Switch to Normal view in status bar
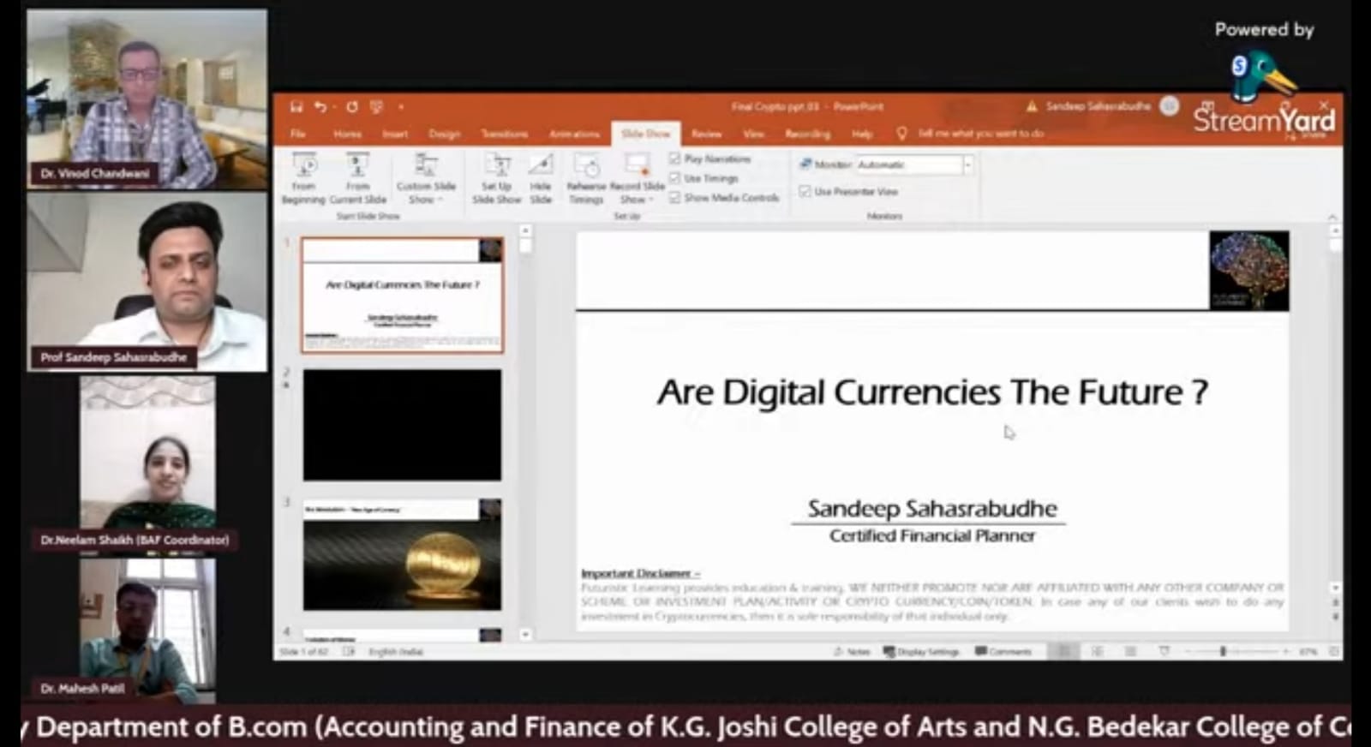The height and width of the screenshot is (747, 1371). click(x=1064, y=652)
